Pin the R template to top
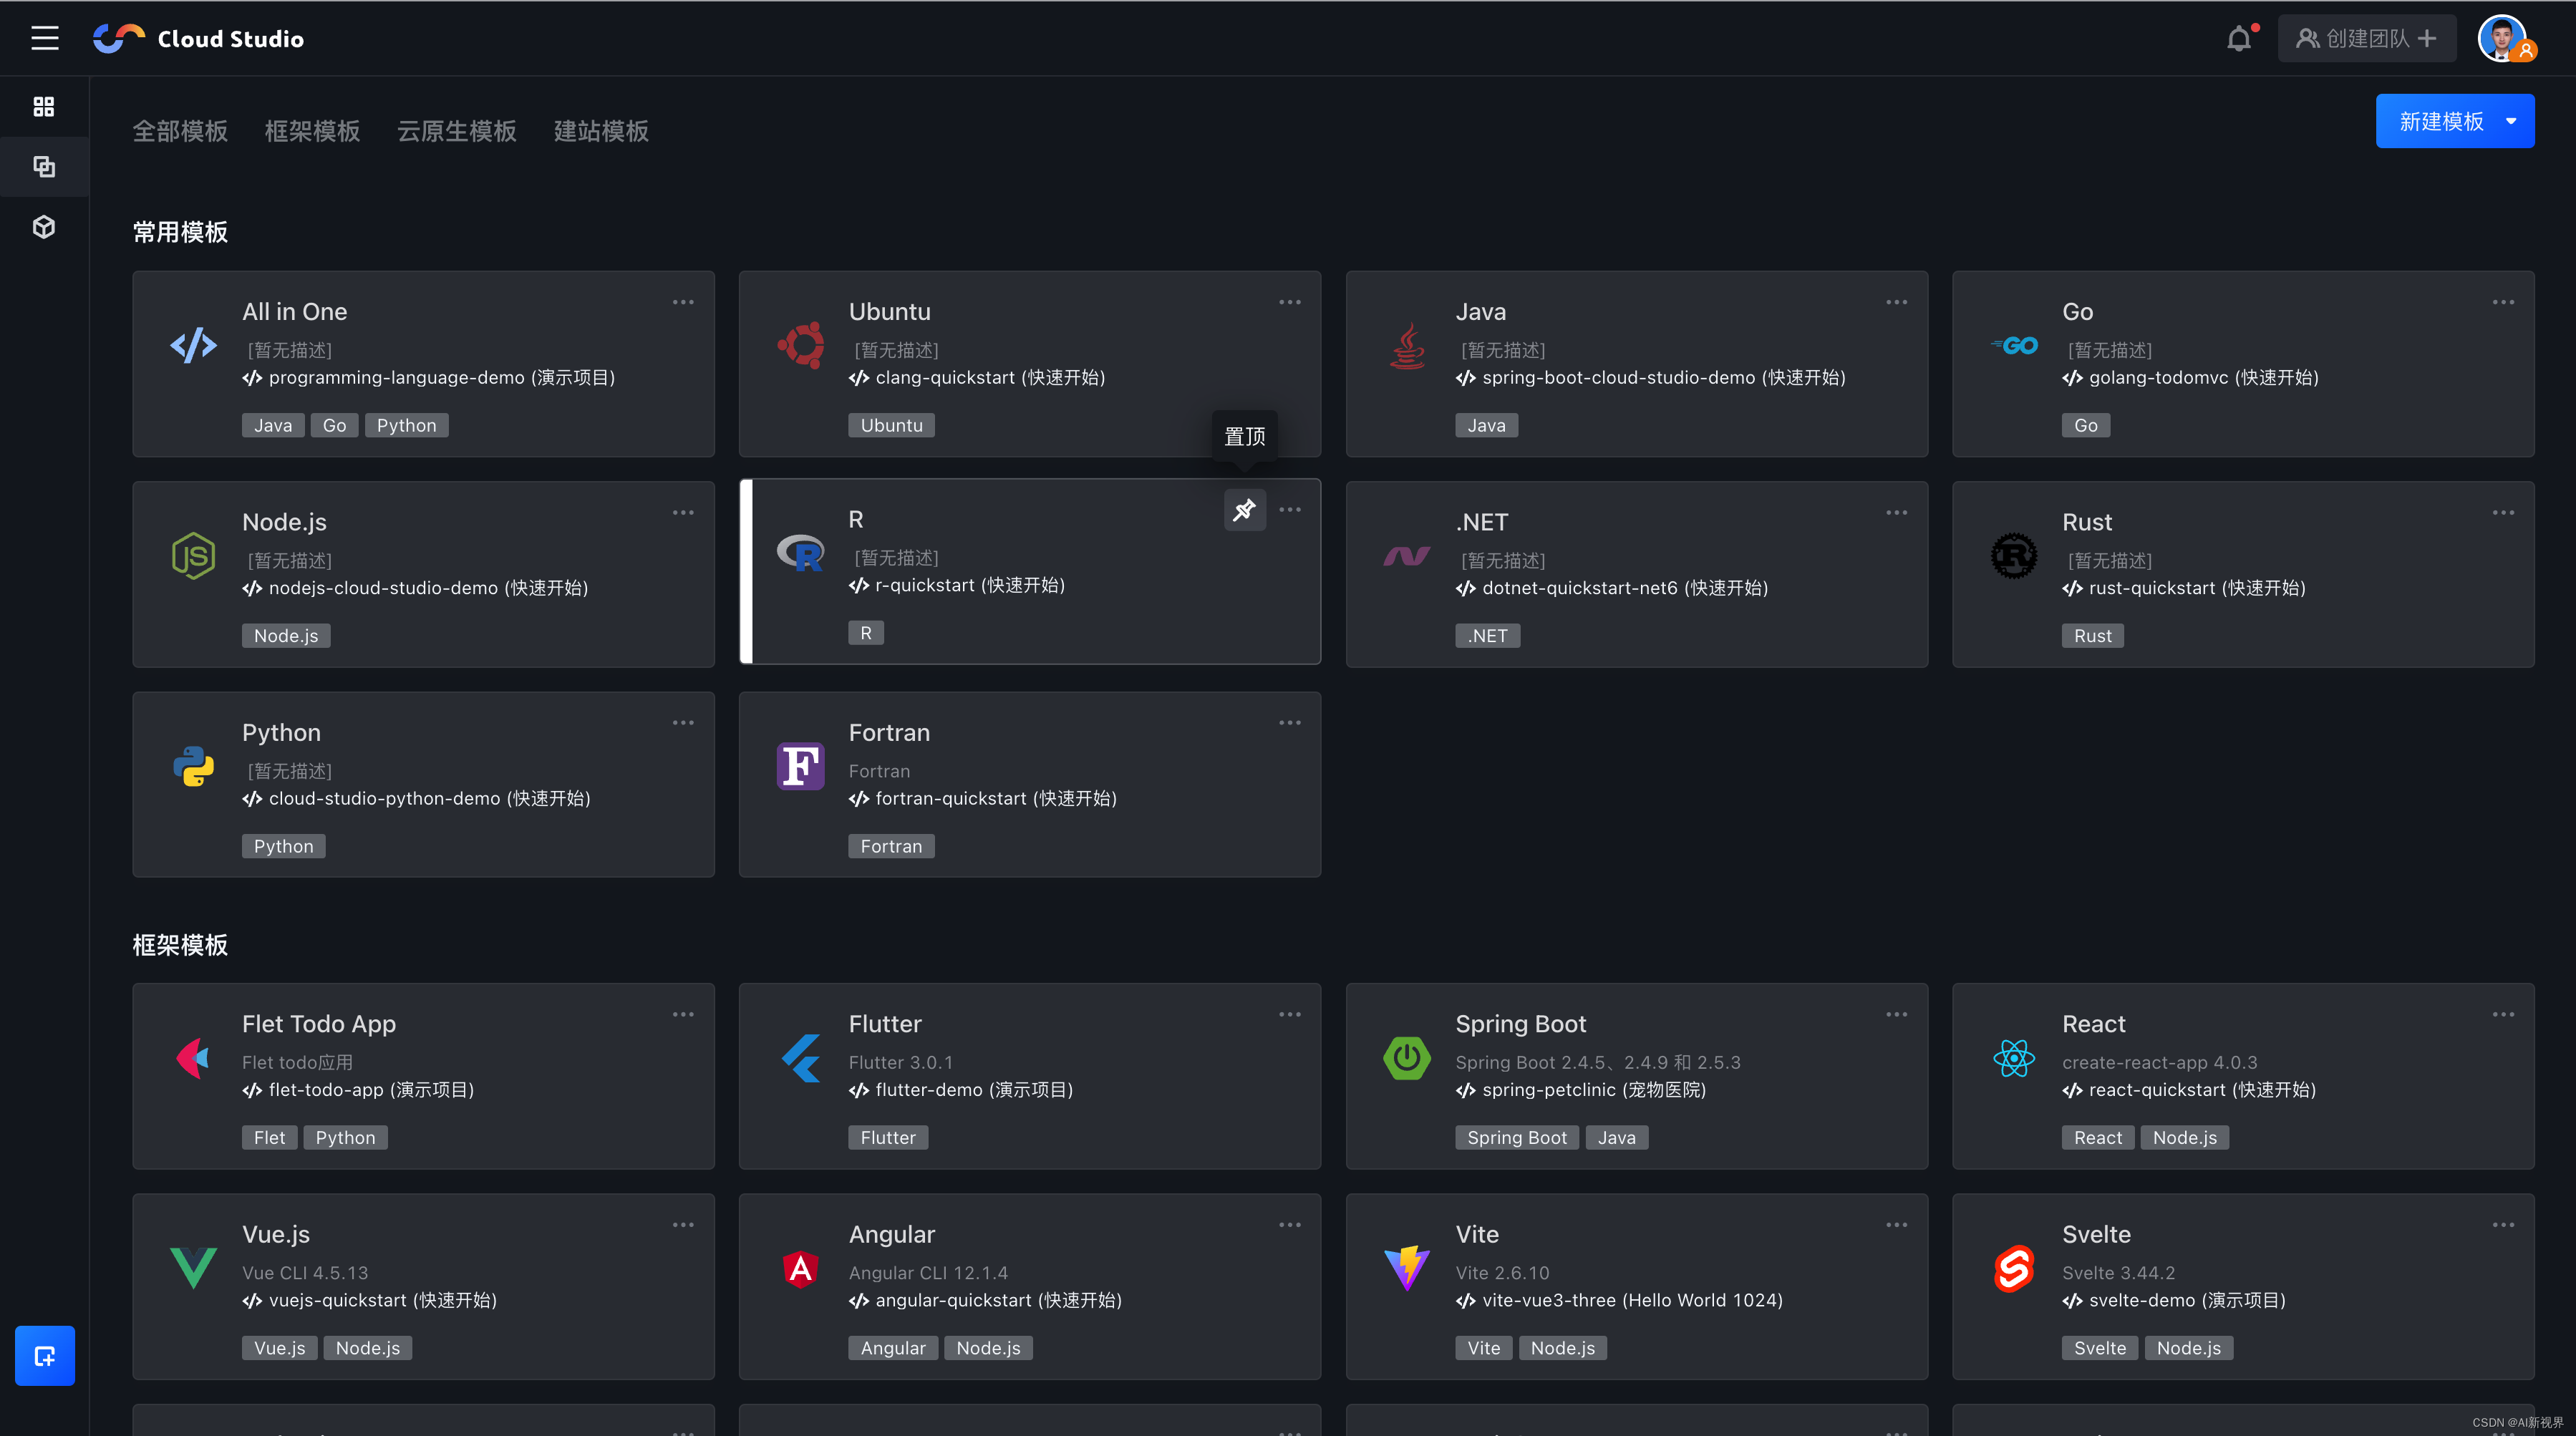The image size is (2576, 1436). (1244, 511)
